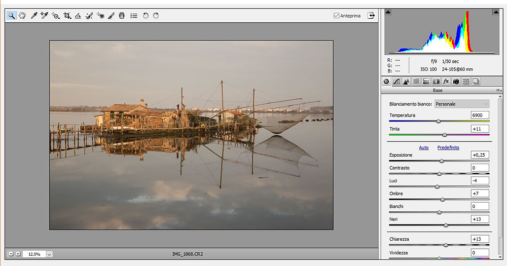The image size is (507, 266).
Task: Click the Chiarezza value field
Action: pyautogui.click(x=480, y=239)
